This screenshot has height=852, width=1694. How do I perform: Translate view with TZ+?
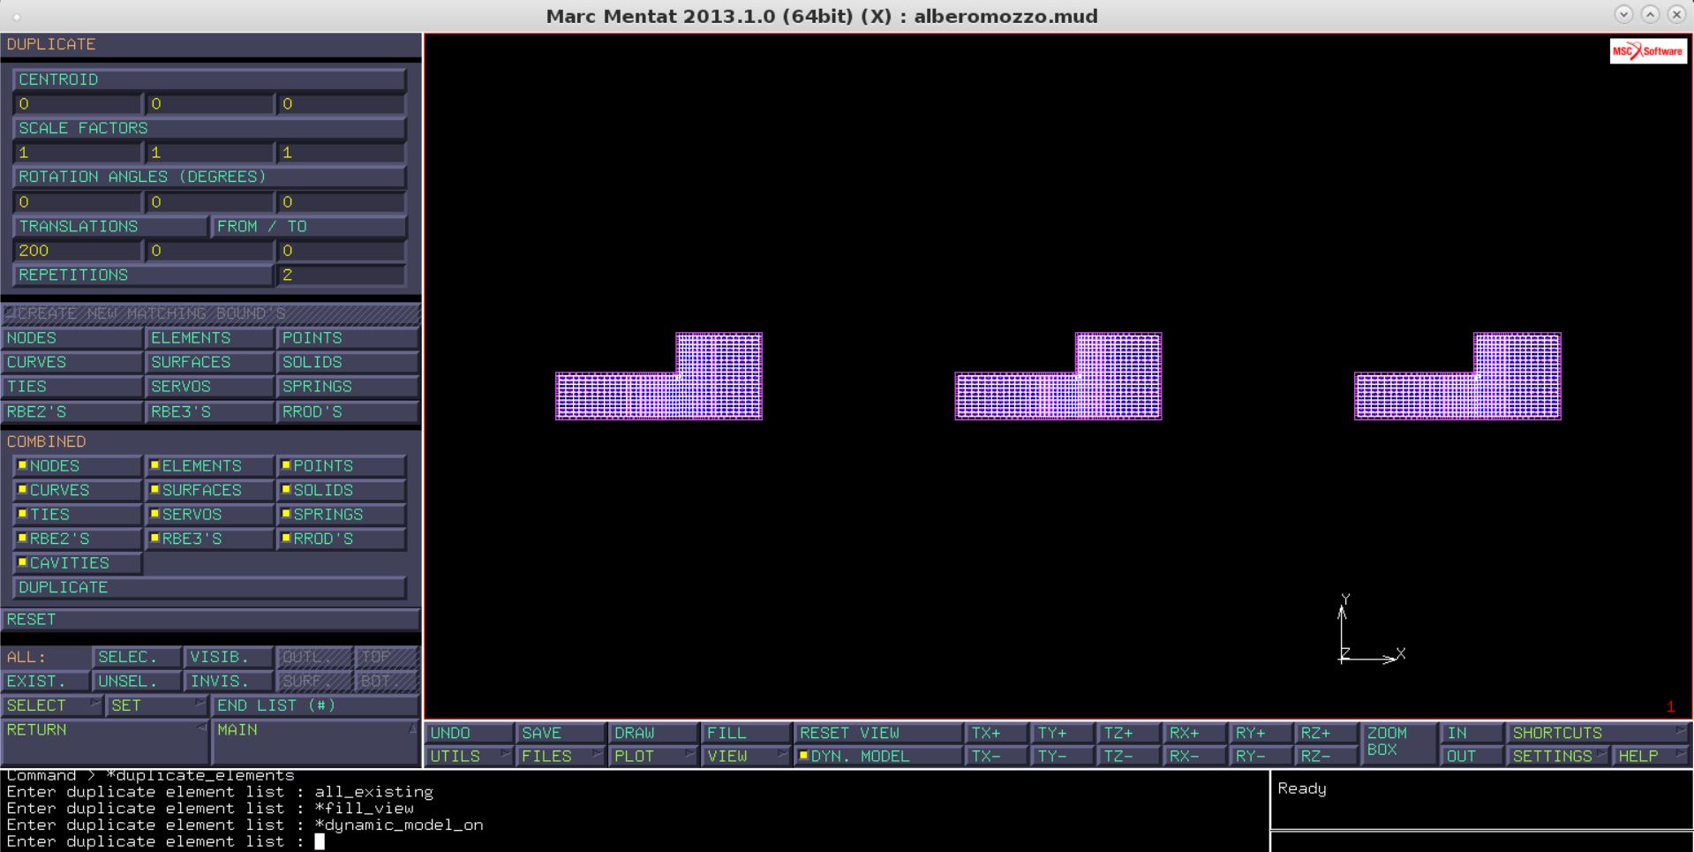[1129, 733]
